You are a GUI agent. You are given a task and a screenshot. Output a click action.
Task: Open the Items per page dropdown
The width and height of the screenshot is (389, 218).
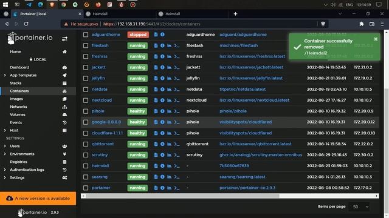(x=359, y=206)
